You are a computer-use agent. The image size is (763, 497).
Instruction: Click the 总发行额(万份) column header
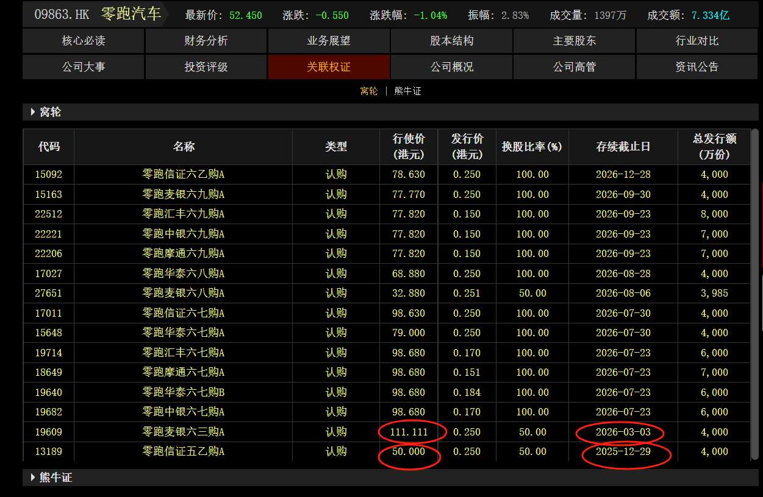point(714,147)
